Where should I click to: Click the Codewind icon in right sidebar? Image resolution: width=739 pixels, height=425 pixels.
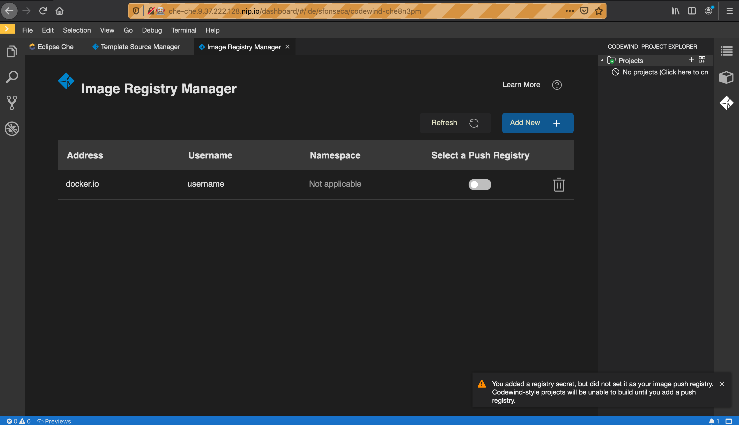point(726,103)
